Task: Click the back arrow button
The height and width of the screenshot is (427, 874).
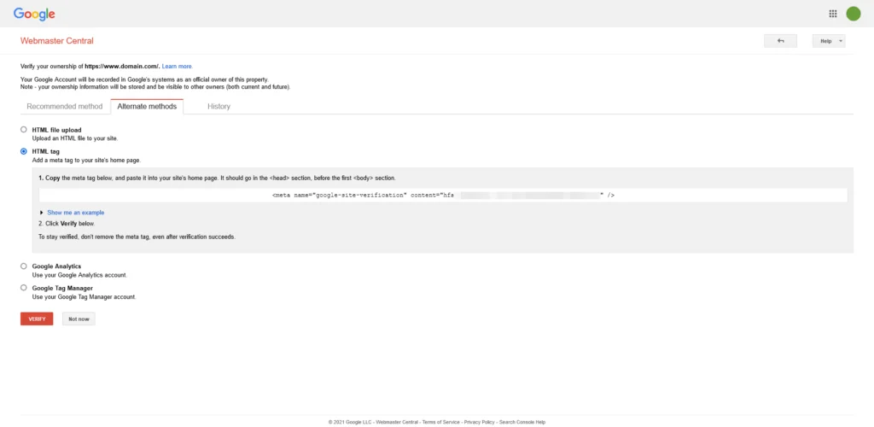Action: tap(780, 41)
